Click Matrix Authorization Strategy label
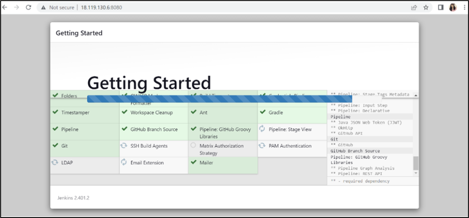This screenshot has width=469, height=218. [x=221, y=149]
